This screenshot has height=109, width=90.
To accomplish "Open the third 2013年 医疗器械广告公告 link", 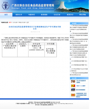I will click(x=79, y=66).
